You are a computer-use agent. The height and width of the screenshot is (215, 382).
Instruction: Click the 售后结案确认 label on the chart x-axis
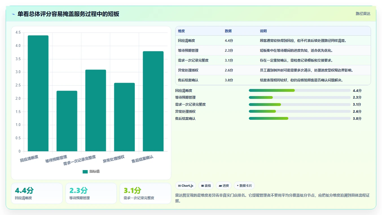142,159
